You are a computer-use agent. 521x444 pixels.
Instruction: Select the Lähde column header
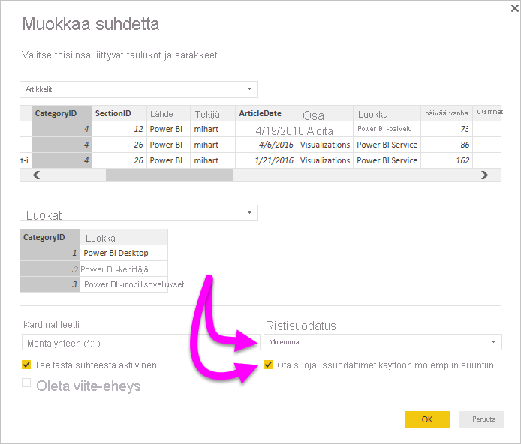click(168, 113)
